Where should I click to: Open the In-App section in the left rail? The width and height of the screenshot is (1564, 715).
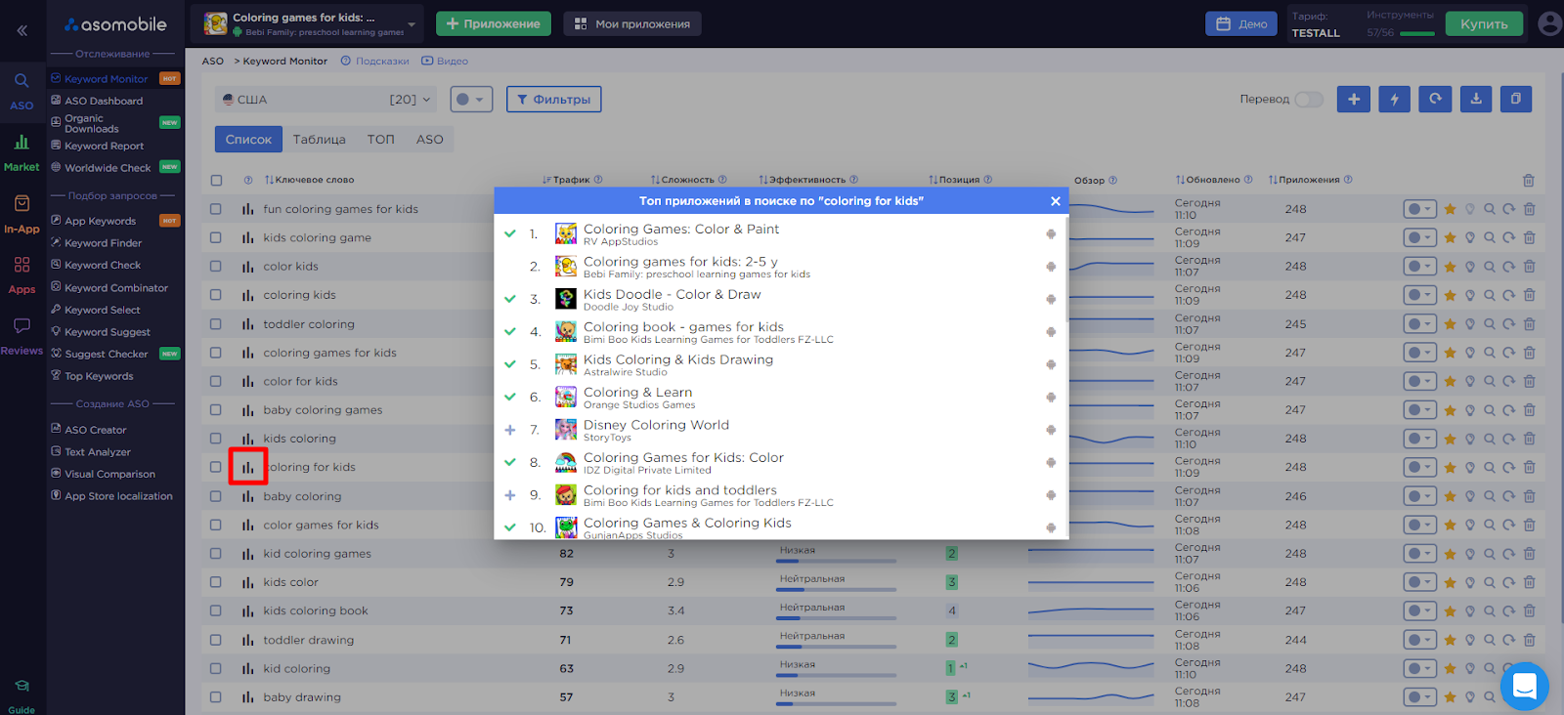pos(22,215)
